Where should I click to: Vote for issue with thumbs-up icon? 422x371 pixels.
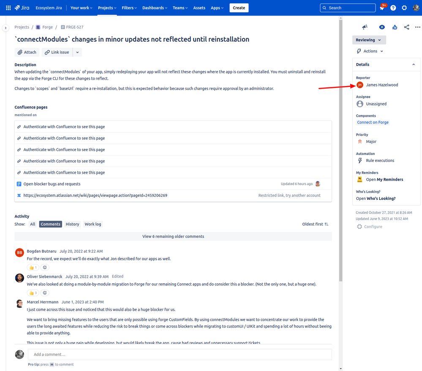pos(395,27)
